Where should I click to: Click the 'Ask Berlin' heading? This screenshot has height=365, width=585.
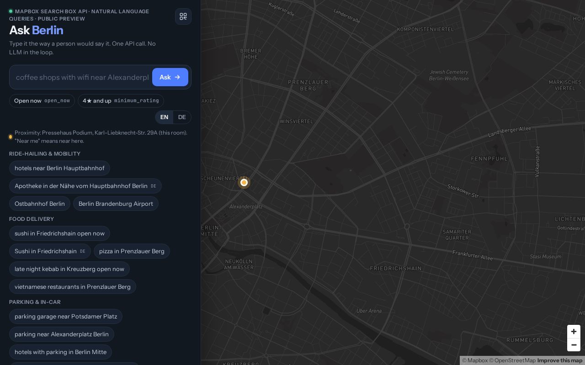[36, 30]
